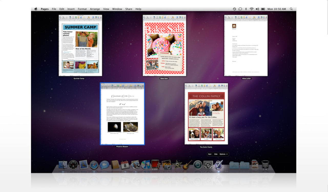This screenshot has height=192, width=328.
Task: Select the Bake Sale document thumbnail
Action: (164, 46)
